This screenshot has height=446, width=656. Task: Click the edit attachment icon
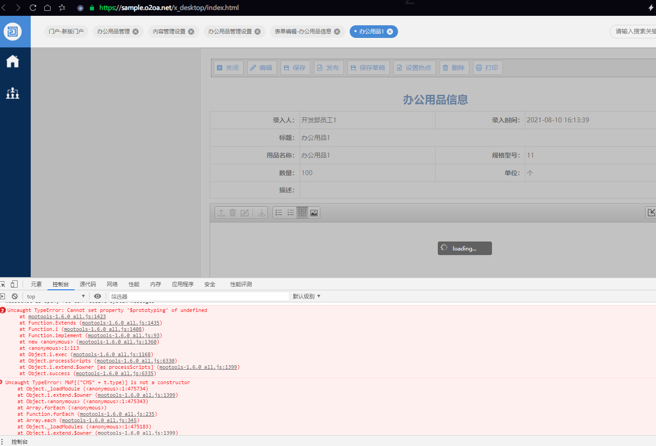click(244, 213)
